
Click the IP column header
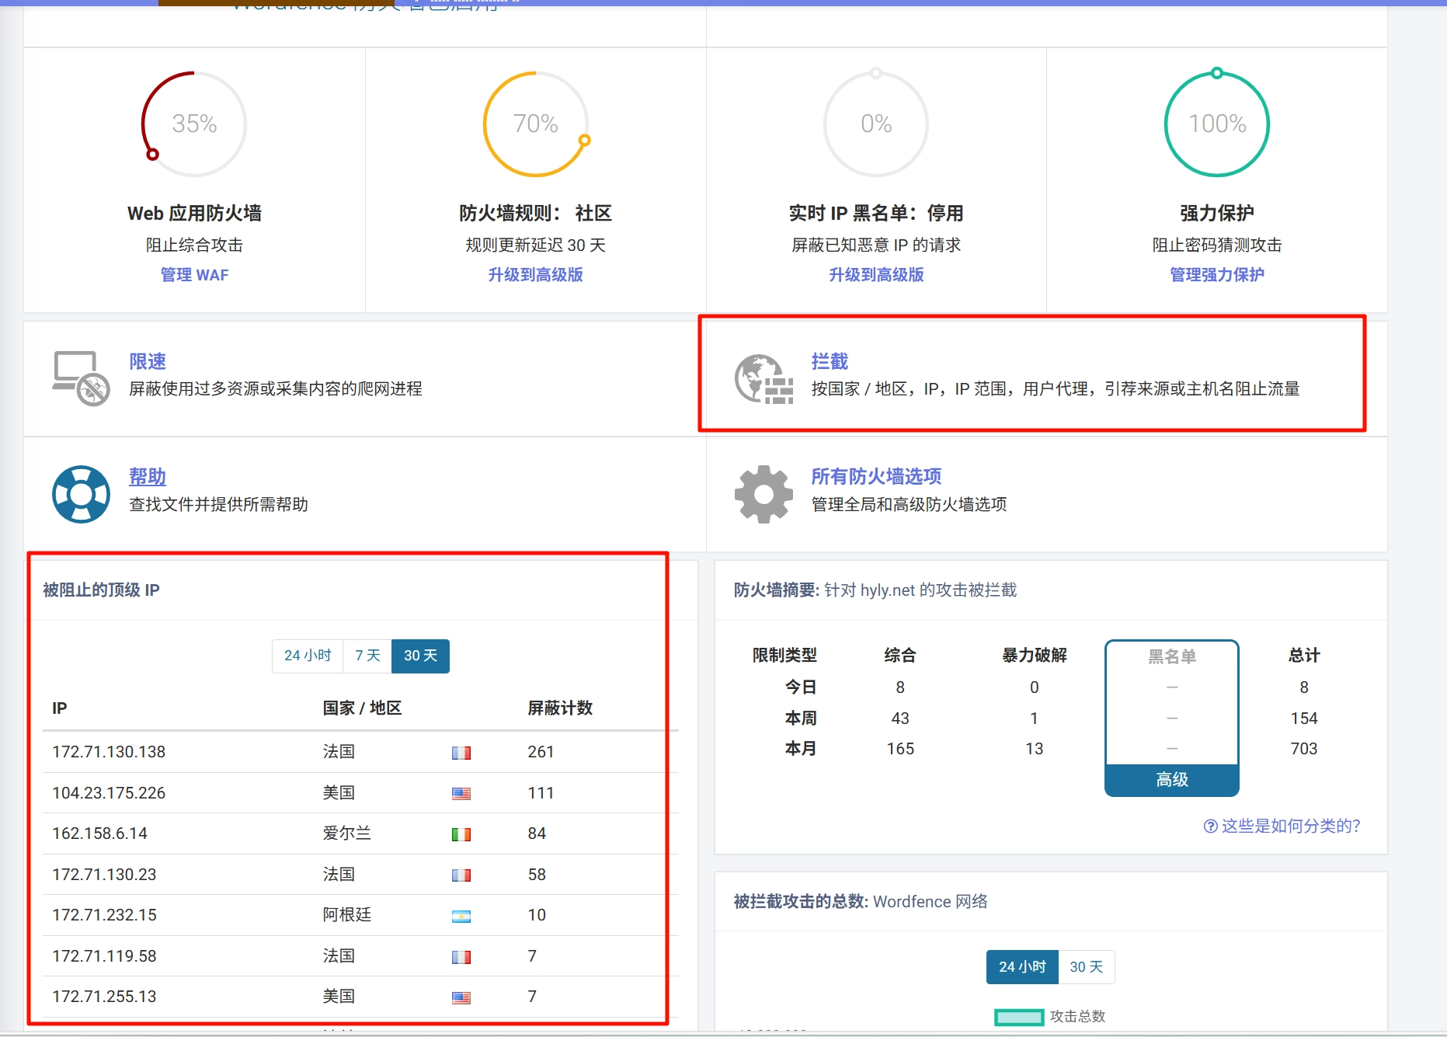(60, 708)
